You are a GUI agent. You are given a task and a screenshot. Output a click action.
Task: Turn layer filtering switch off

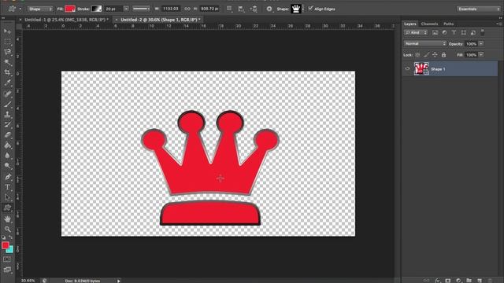(x=483, y=32)
